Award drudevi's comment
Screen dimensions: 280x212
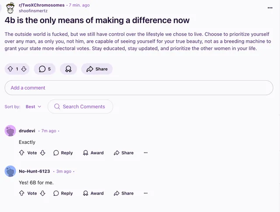click(93, 153)
